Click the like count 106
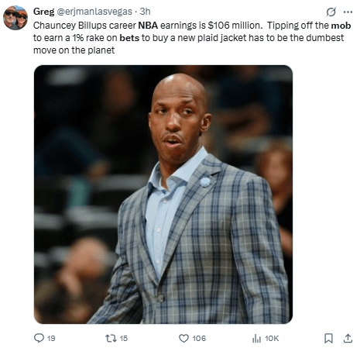 tap(199, 339)
